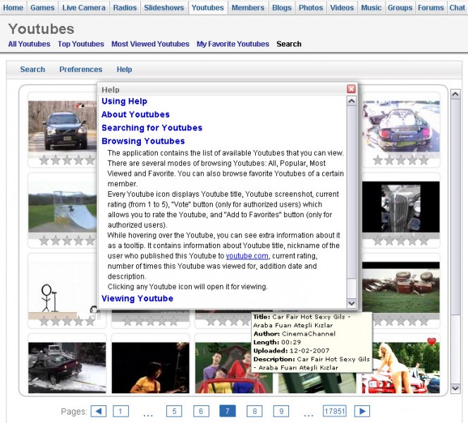The image size is (468, 423).
Task: Go to All Youtubes
Action: pos(30,44)
